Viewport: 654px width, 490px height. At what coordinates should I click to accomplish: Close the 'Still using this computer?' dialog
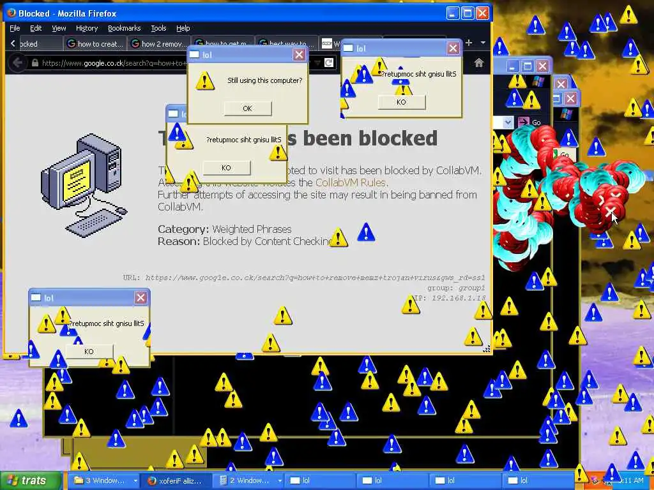(x=299, y=55)
